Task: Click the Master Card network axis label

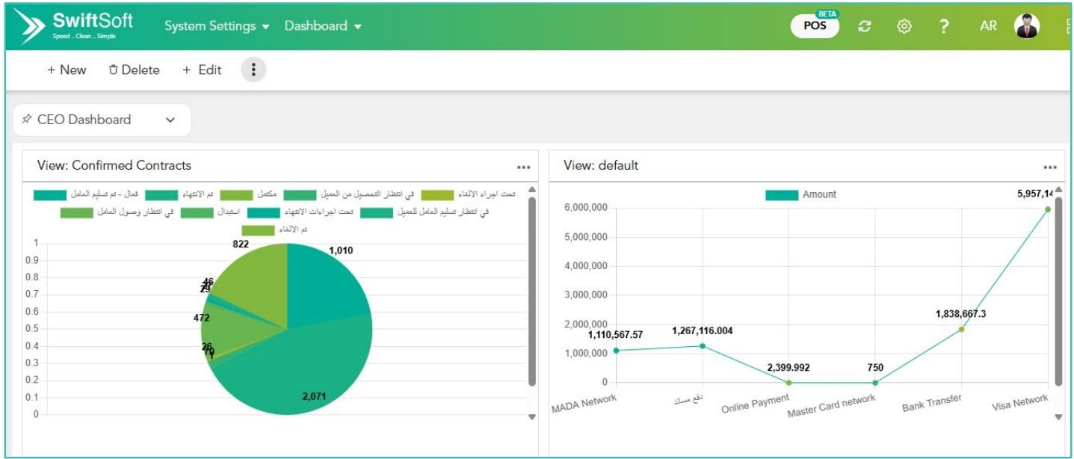Action: [x=831, y=406]
